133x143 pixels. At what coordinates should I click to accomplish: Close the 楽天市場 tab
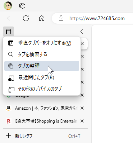(x=82, y=121)
